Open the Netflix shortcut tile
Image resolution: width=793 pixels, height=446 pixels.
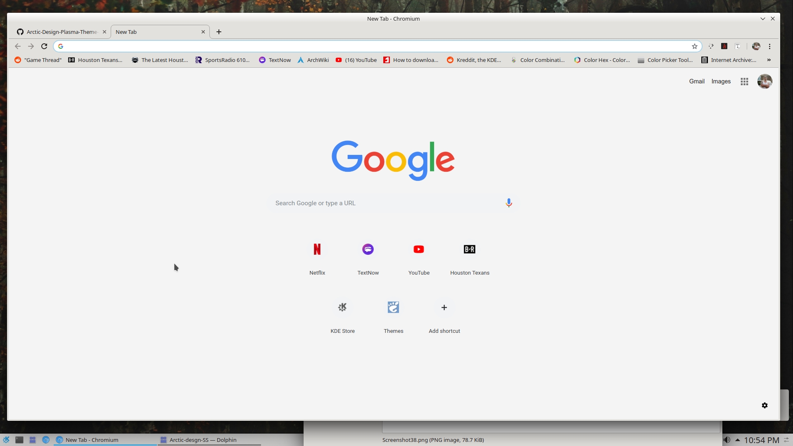coord(317,258)
